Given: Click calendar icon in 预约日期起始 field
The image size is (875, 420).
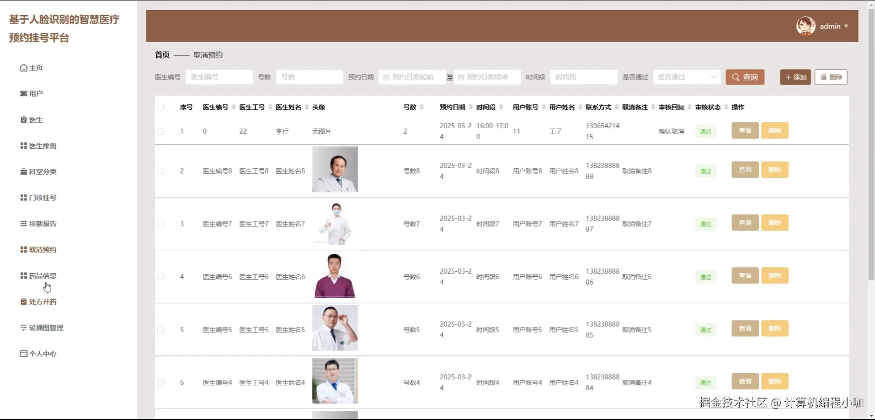Looking at the screenshot, I should click(386, 77).
